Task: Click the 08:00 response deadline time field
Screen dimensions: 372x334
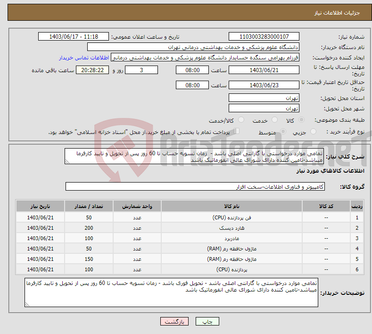Action: point(192,70)
